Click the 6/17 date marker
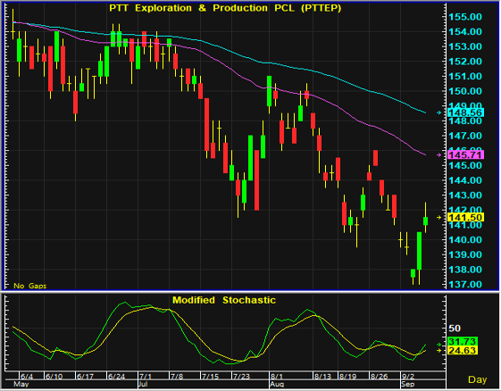 85,377
